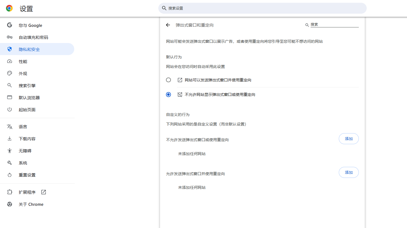Click the small search icon beside the 搜索 field
Image resolution: width=407 pixels, height=228 pixels.
coord(307,25)
